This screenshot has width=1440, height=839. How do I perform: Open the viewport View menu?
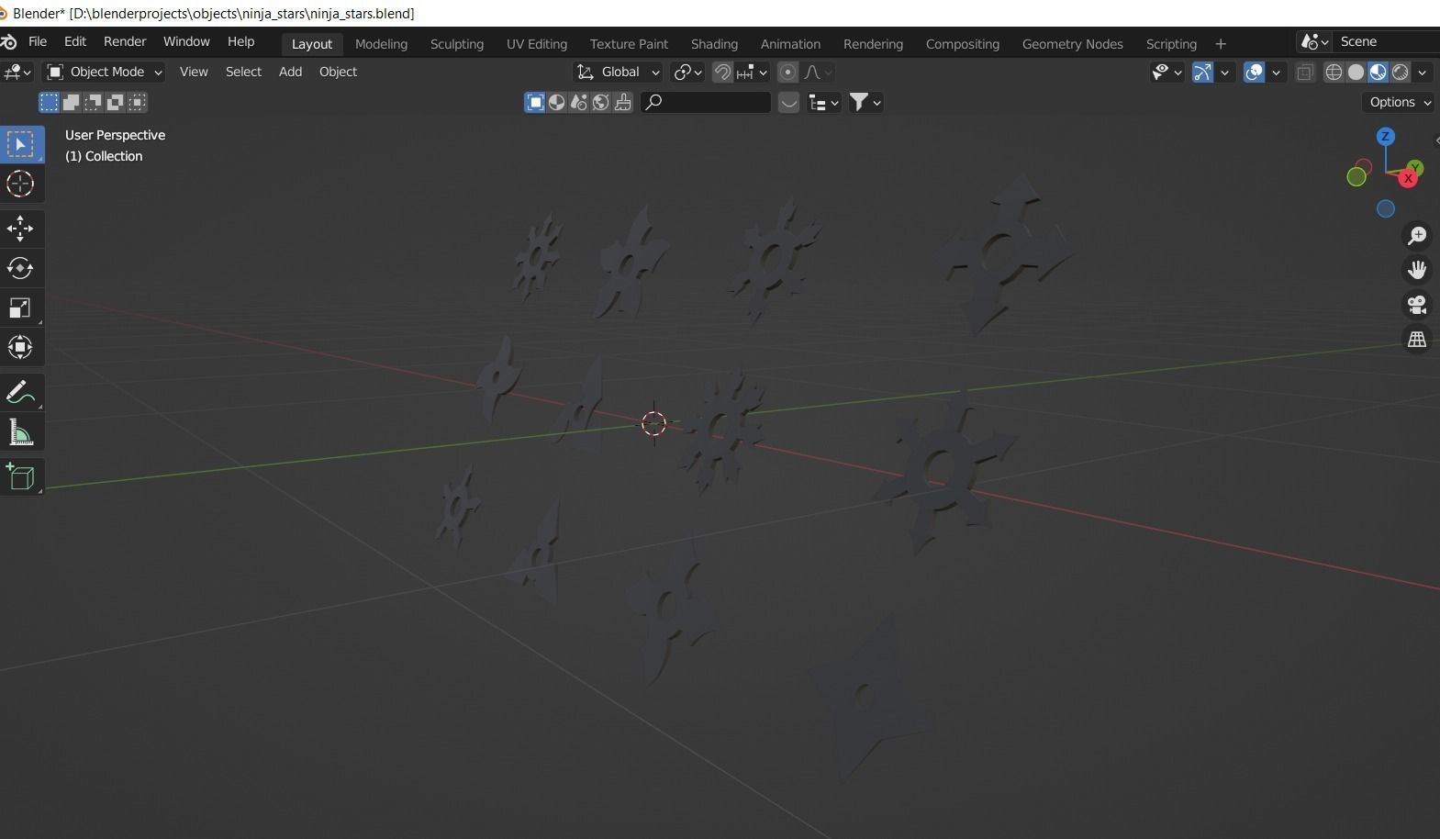[194, 72]
